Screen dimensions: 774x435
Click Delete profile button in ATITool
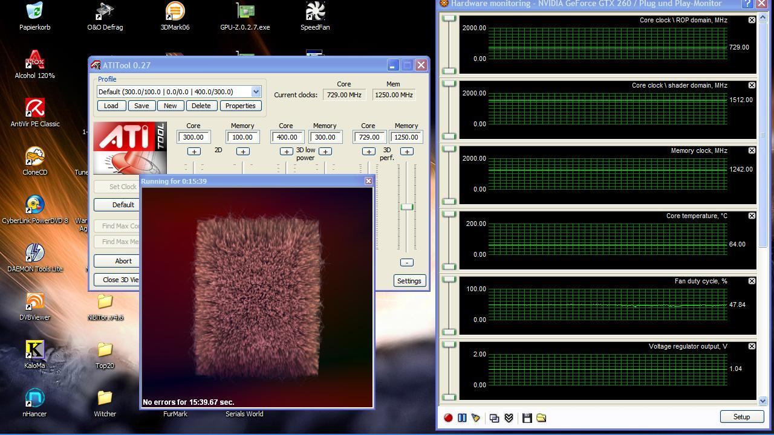(x=201, y=106)
